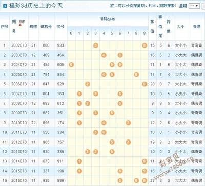Click ball 3 in row 2011070
The height and width of the screenshot is (186, 205).
click(x=96, y=132)
